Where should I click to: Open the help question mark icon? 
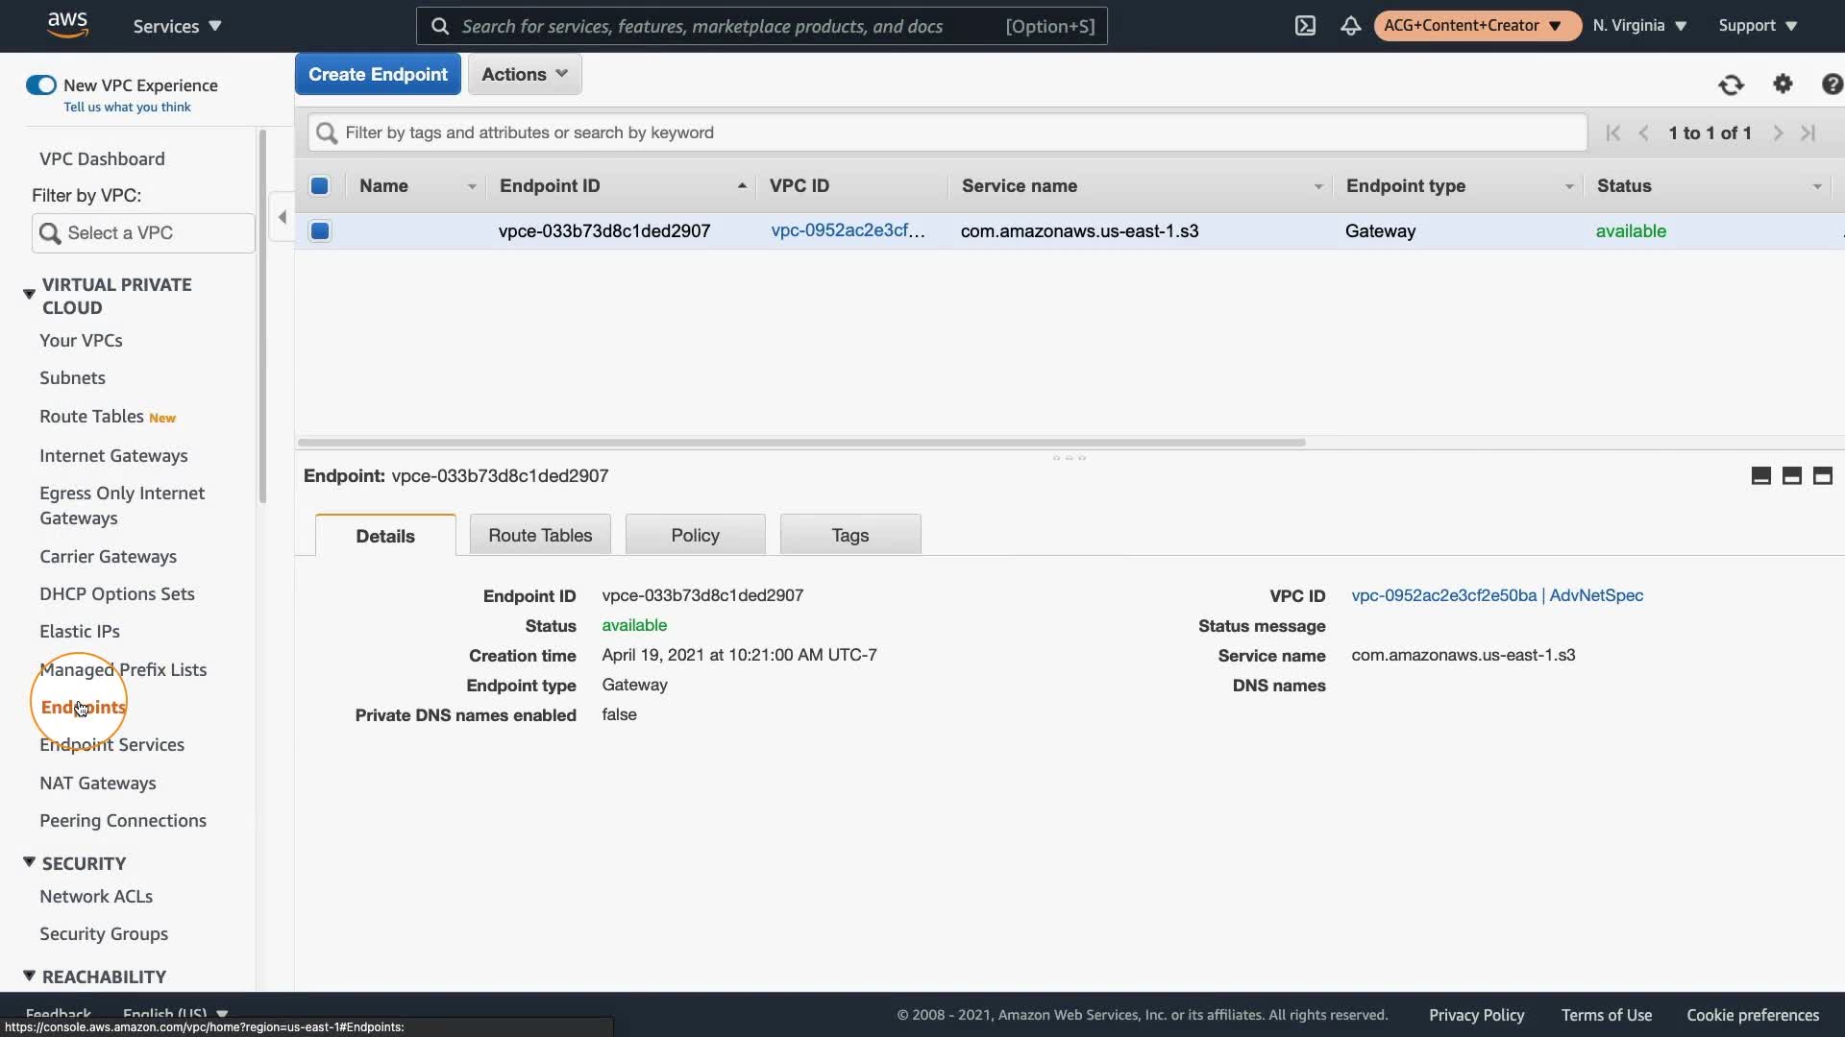tap(1832, 84)
